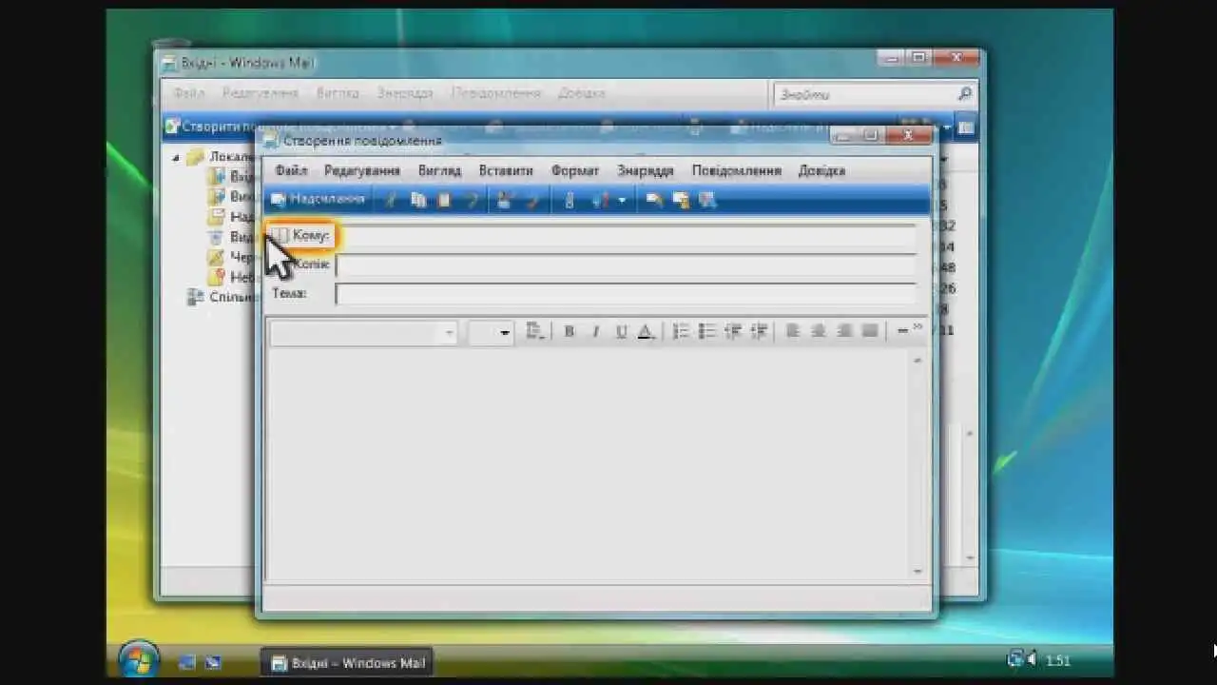Encrypt message icon
Screen dimensions: 1217x685
(681, 200)
